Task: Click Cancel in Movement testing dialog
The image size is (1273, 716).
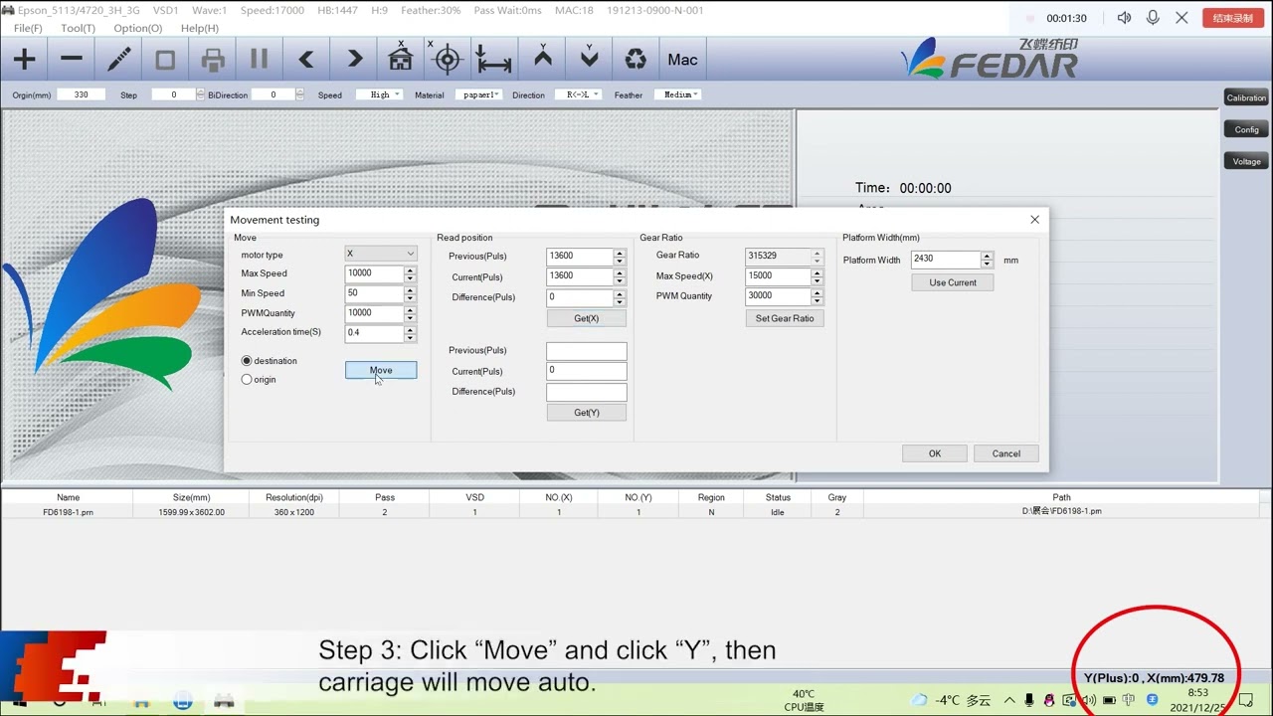Action: point(1006,453)
